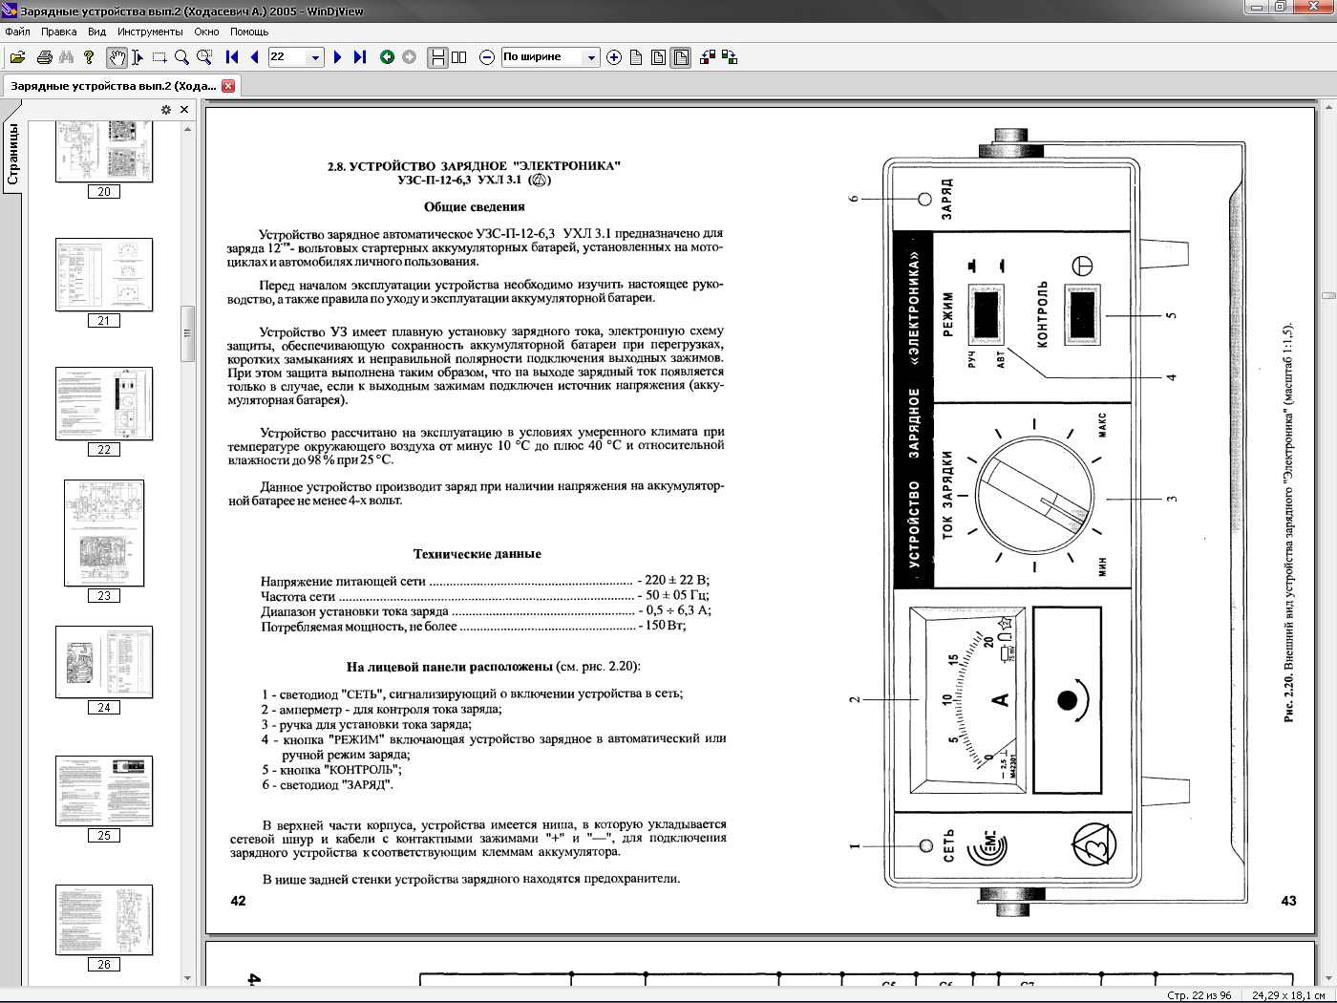Click the page number 43 text

click(1288, 901)
